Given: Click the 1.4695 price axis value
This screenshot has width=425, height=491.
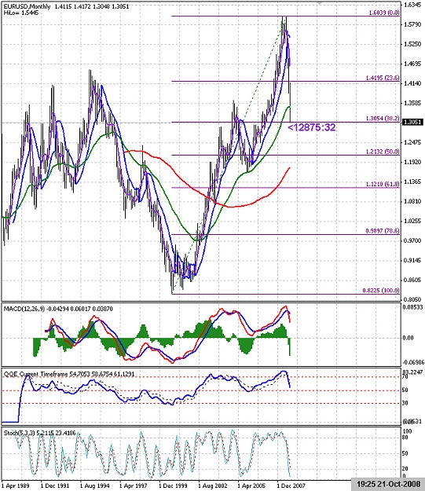Looking at the screenshot, I should pos(412,64).
